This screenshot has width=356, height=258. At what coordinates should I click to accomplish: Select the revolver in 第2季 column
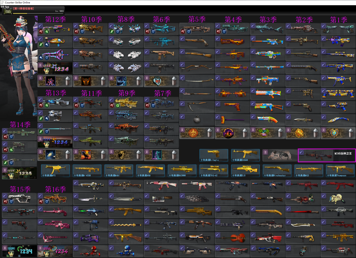303,106
